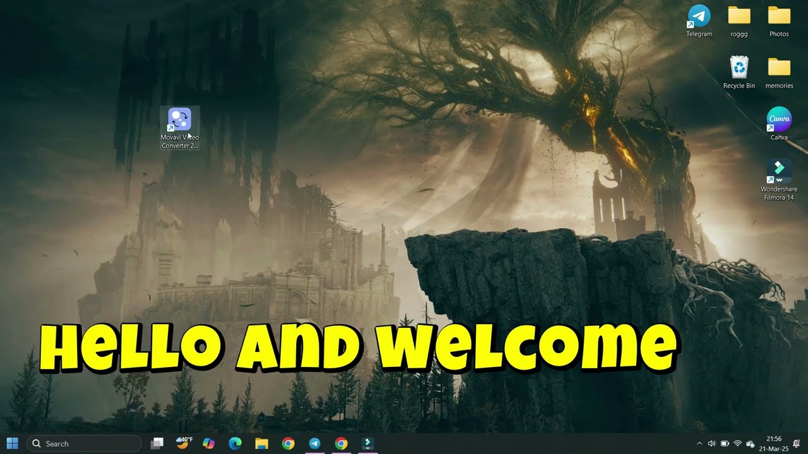
Task: Select the roggg folder on desktop
Action: [x=739, y=21]
